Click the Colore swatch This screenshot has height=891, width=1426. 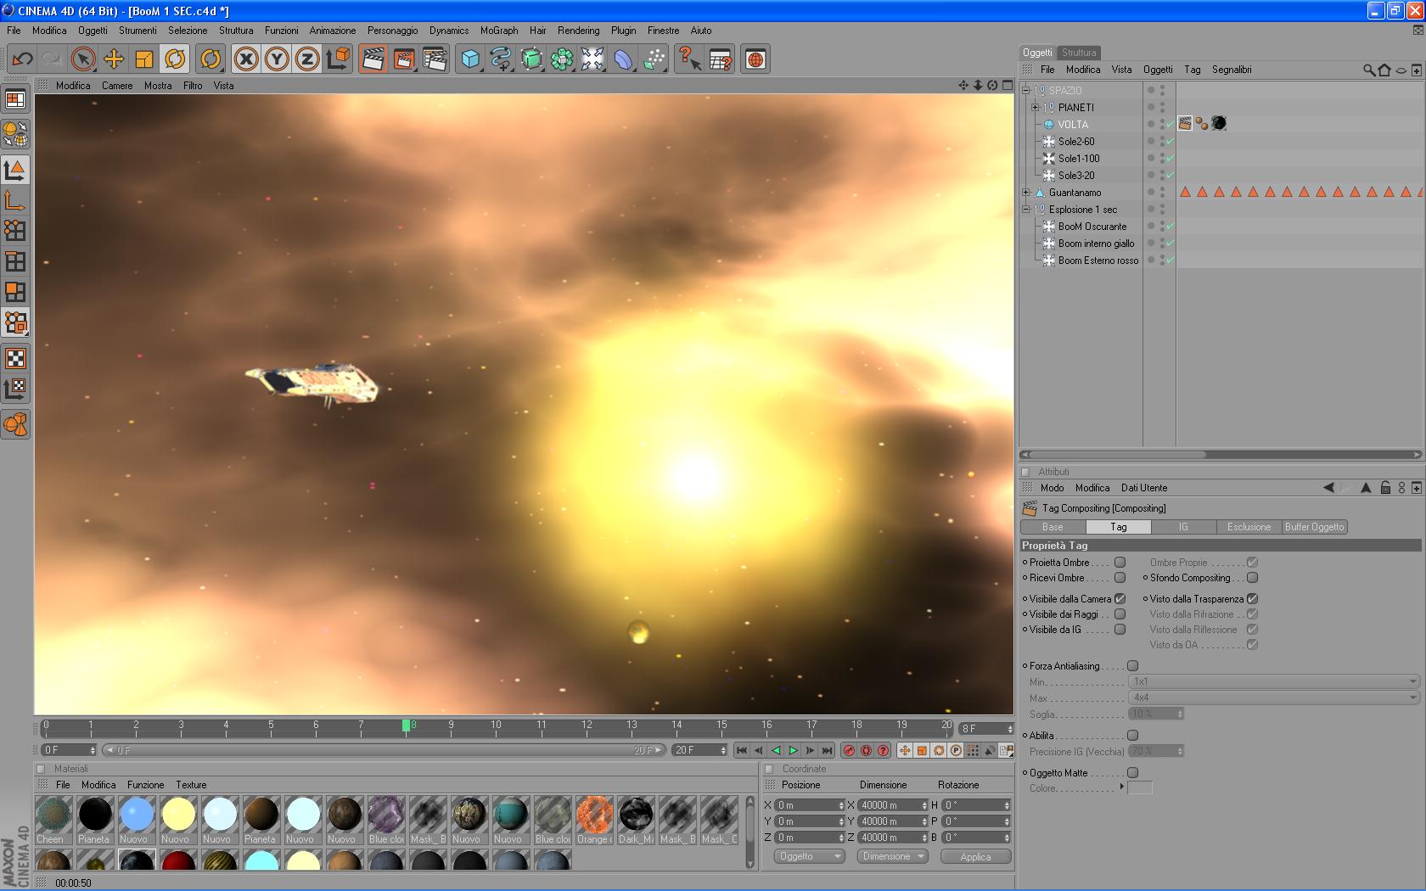(1140, 787)
